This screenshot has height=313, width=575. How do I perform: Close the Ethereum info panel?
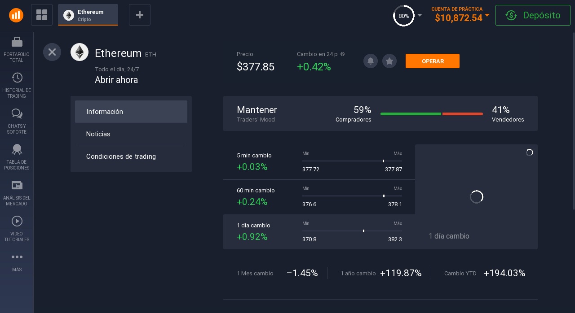pyautogui.click(x=52, y=52)
